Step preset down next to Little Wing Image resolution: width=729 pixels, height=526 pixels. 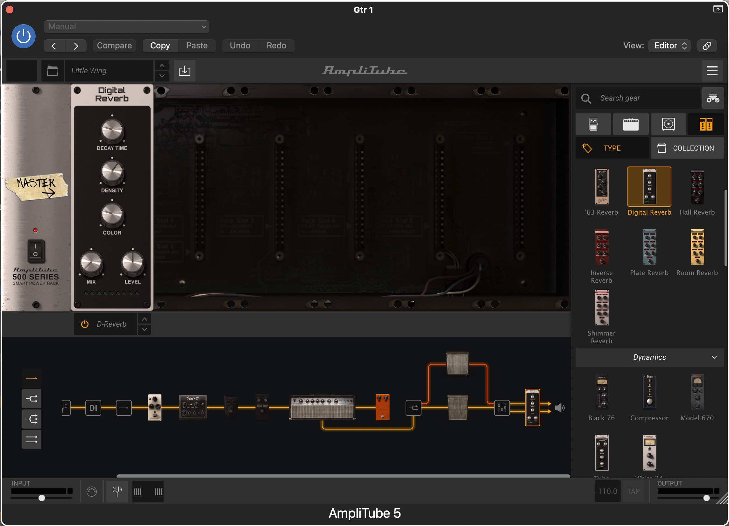162,76
